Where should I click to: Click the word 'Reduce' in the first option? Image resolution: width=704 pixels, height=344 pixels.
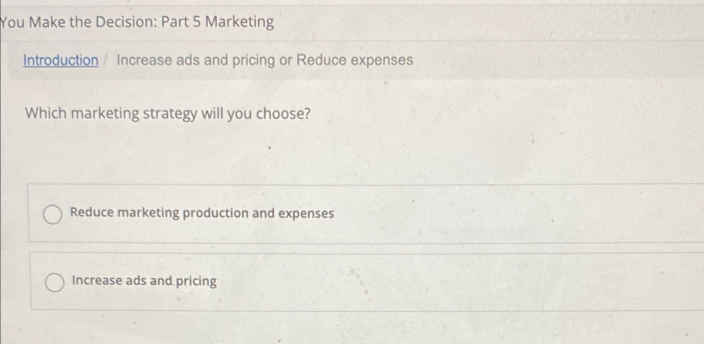pos(92,212)
